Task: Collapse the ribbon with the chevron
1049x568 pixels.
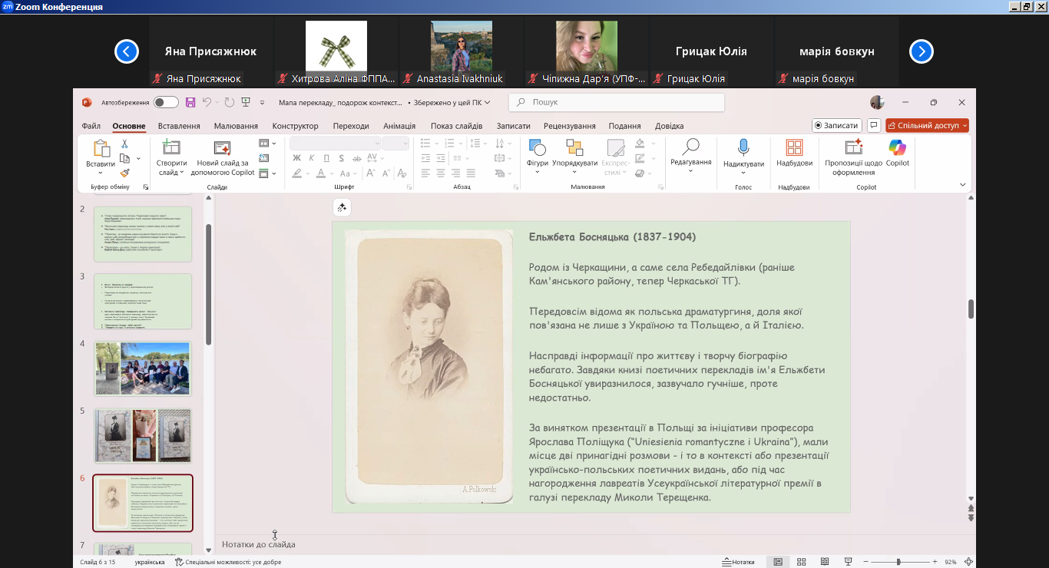Action: point(963,185)
